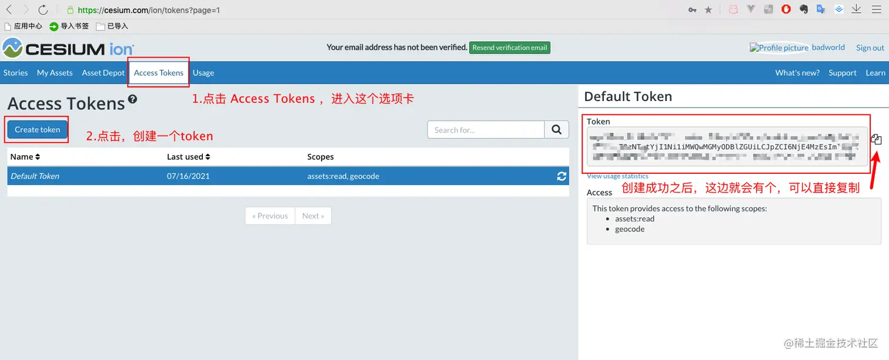
Task: Open the Asset Depot tab
Action: [x=103, y=73]
